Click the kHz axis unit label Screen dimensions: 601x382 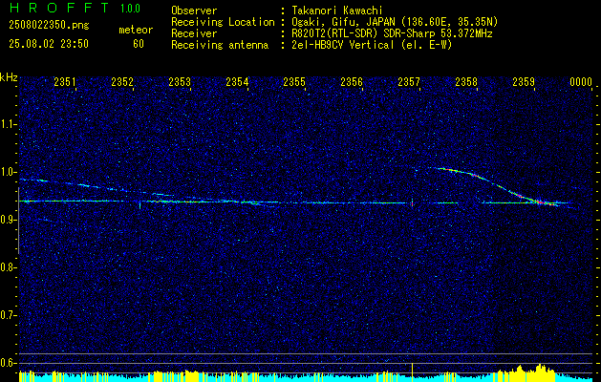point(10,77)
